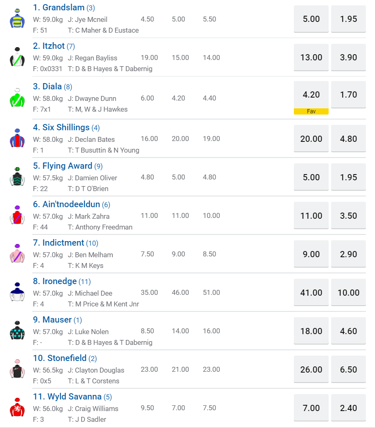
Task: Select Ironedge place odds 10.00
Action: [x=349, y=292]
